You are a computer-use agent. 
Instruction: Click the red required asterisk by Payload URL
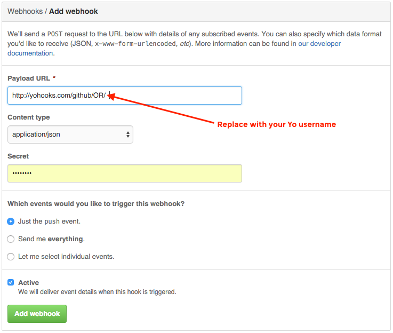(x=54, y=78)
